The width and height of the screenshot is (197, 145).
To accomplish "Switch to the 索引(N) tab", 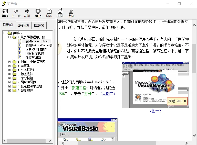I will [x=24, y=25].
